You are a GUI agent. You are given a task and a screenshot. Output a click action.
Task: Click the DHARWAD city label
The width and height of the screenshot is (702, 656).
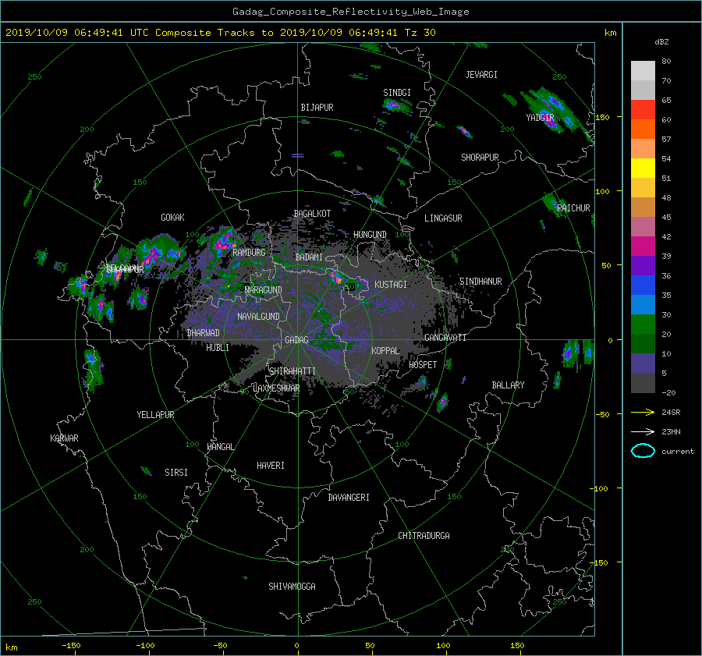click(203, 333)
